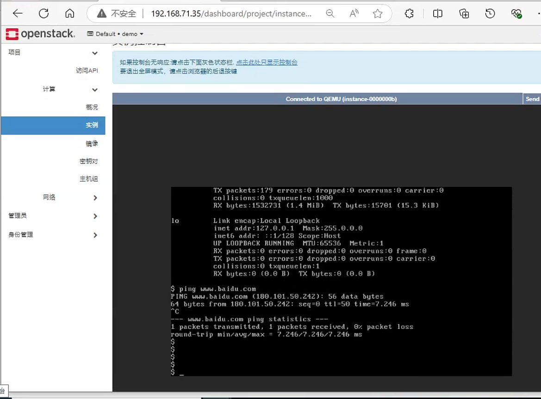The height and width of the screenshot is (399, 541).
Task: Open the Default • demo project dropdown
Action: [115, 34]
